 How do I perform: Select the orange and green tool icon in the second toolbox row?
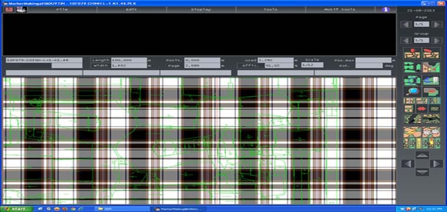[x=431, y=67]
